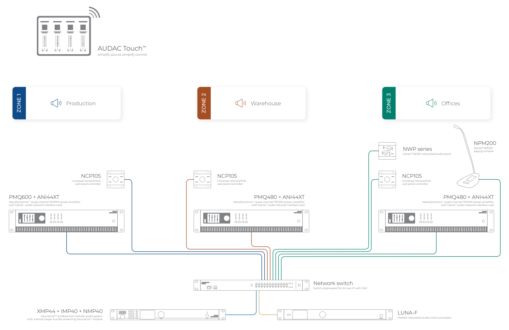Screen dimensions: 509x330
Task: Click the LUNA-F label
Action: click(x=408, y=313)
